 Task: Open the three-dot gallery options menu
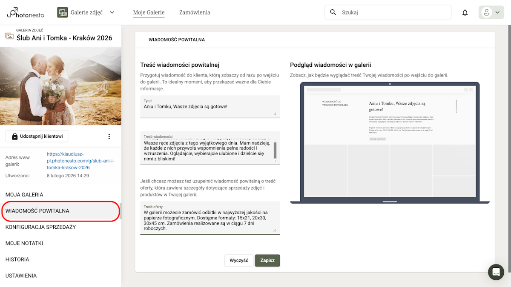(x=109, y=136)
